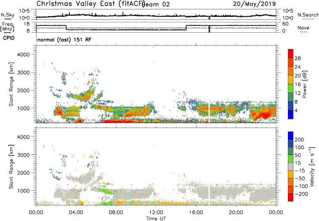Click the "Time UT" axis label

(156, 219)
